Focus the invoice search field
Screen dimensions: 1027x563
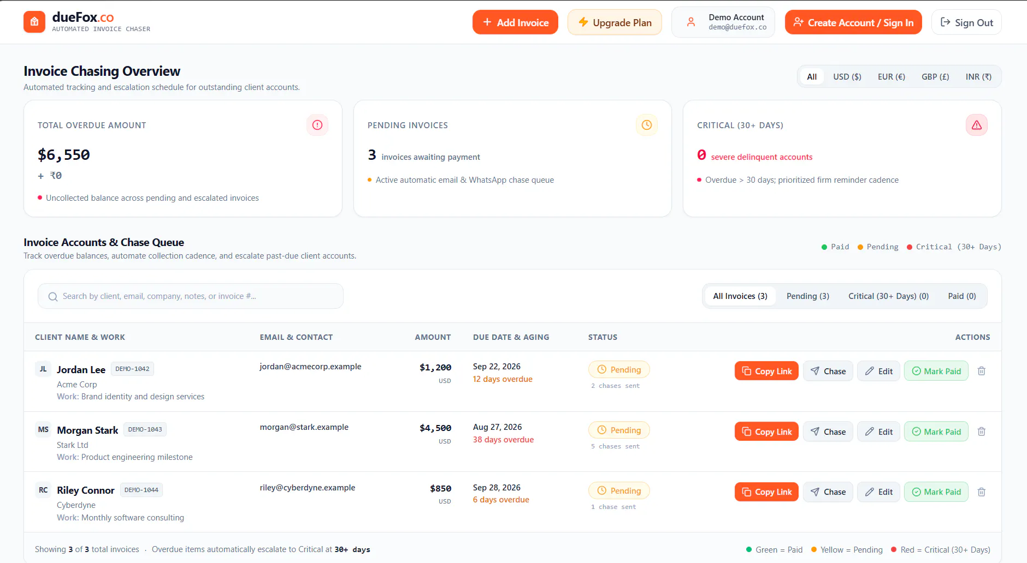pyautogui.click(x=191, y=296)
